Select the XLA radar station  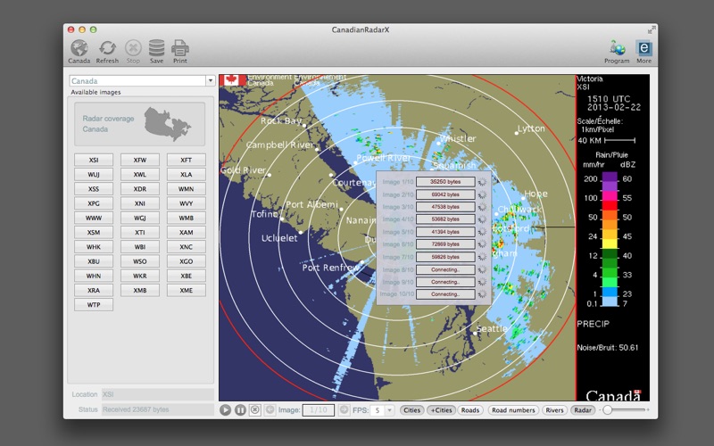point(186,174)
